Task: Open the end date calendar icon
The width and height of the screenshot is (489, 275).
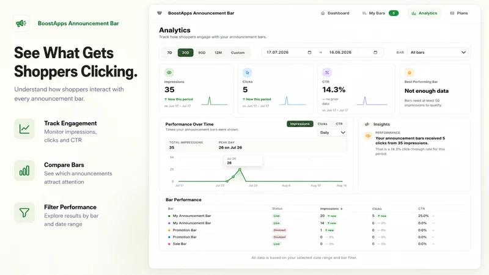Action: pyautogui.click(x=375, y=53)
